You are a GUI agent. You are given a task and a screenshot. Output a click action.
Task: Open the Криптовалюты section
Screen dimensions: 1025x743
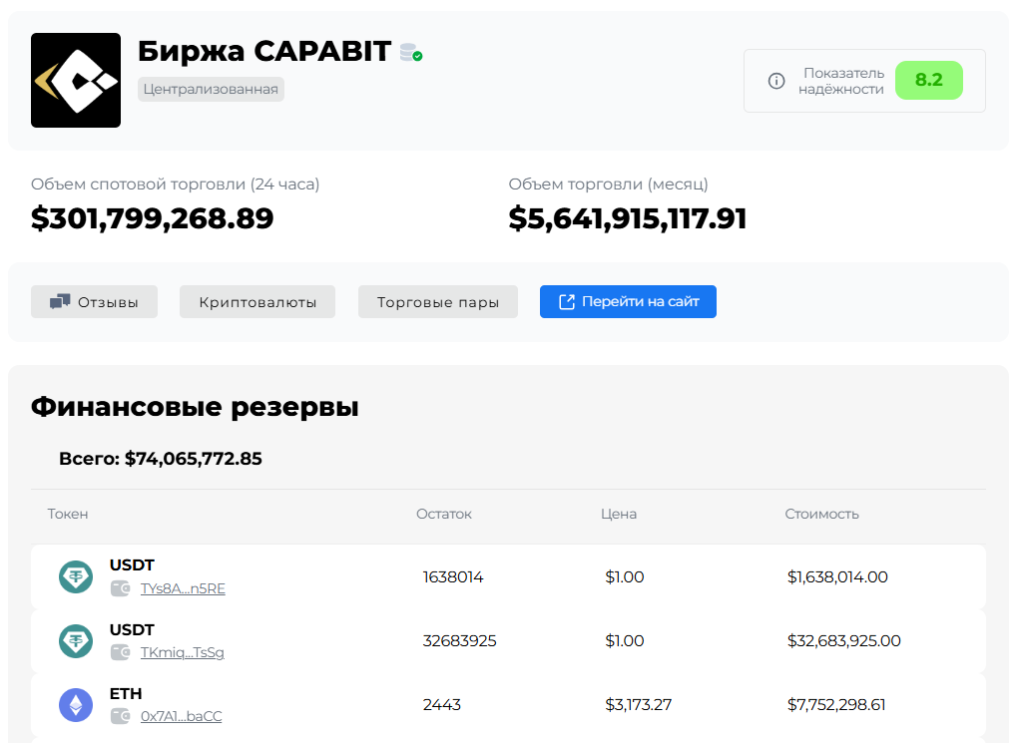[x=257, y=302]
